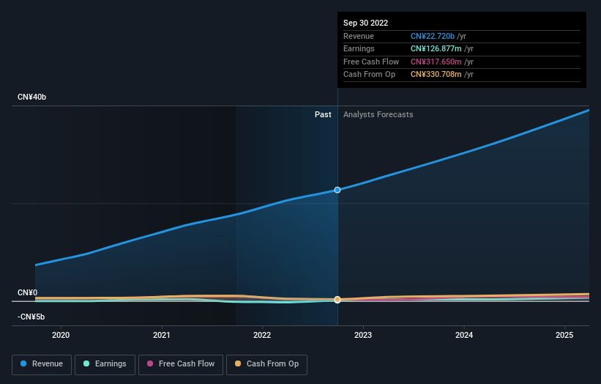Click the 2022 x-axis label
Screen dimensions: 601x384
(262, 335)
